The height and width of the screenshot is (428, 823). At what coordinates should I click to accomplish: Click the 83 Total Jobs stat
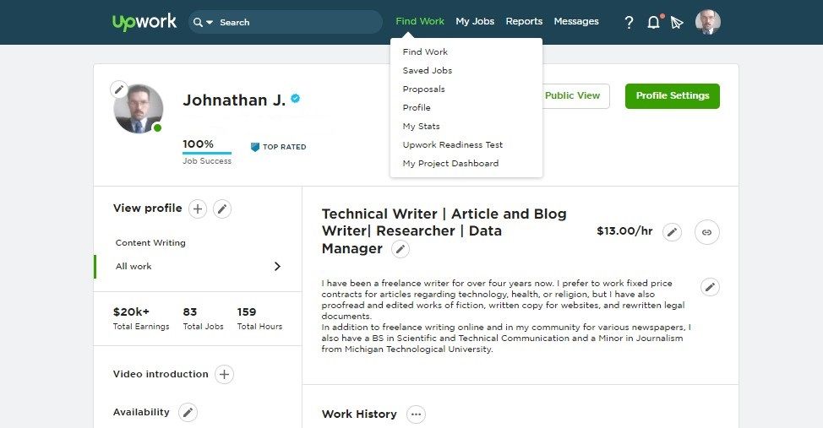(x=203, y=318)
